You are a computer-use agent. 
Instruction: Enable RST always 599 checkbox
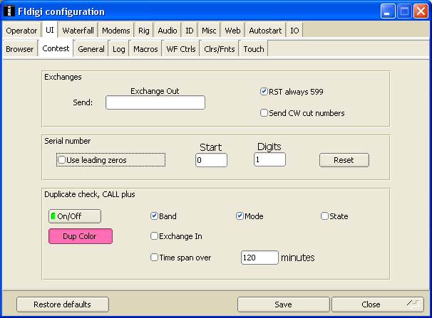264,92
